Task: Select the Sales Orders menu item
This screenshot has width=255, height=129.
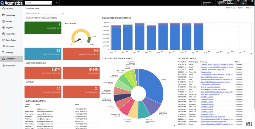Action: point(12,40)
